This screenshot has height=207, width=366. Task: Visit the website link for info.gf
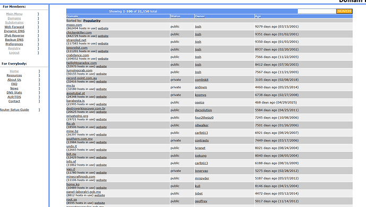(101, 165)
